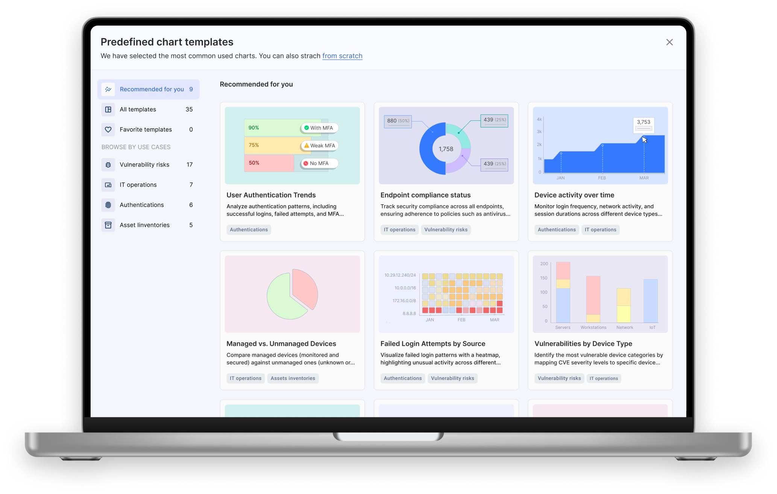The image size is (777, 494).
Task: Click the All templates layout icon
Action: point(108,109)
